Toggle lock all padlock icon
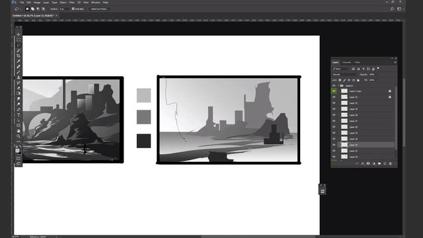Screen dimensions: 423x238 coord(358,80)
